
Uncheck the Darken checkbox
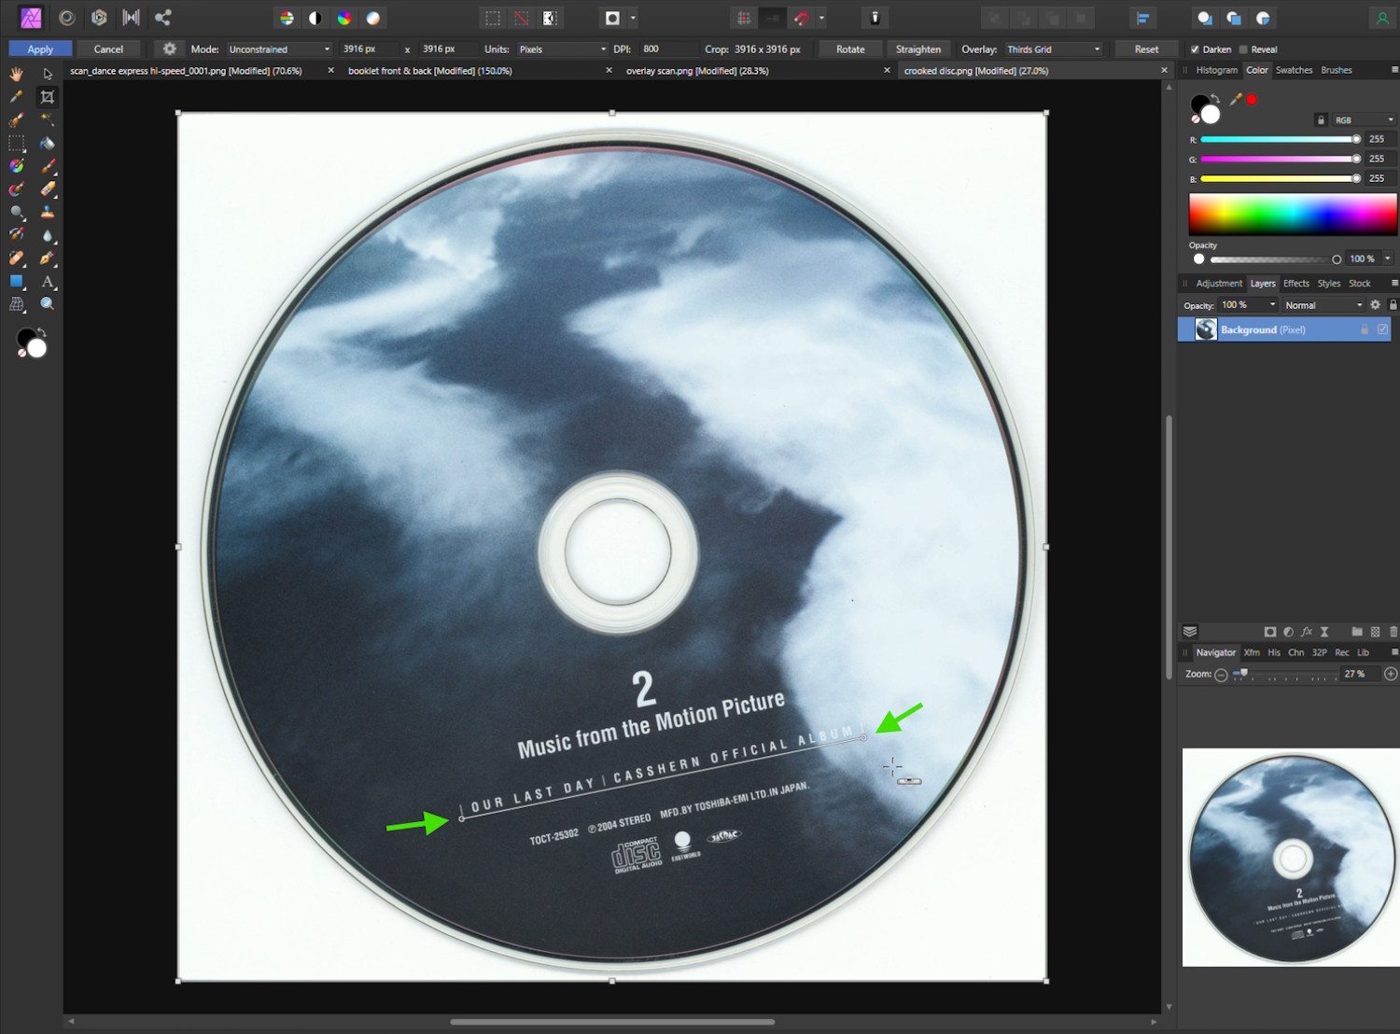point(1195,49)
